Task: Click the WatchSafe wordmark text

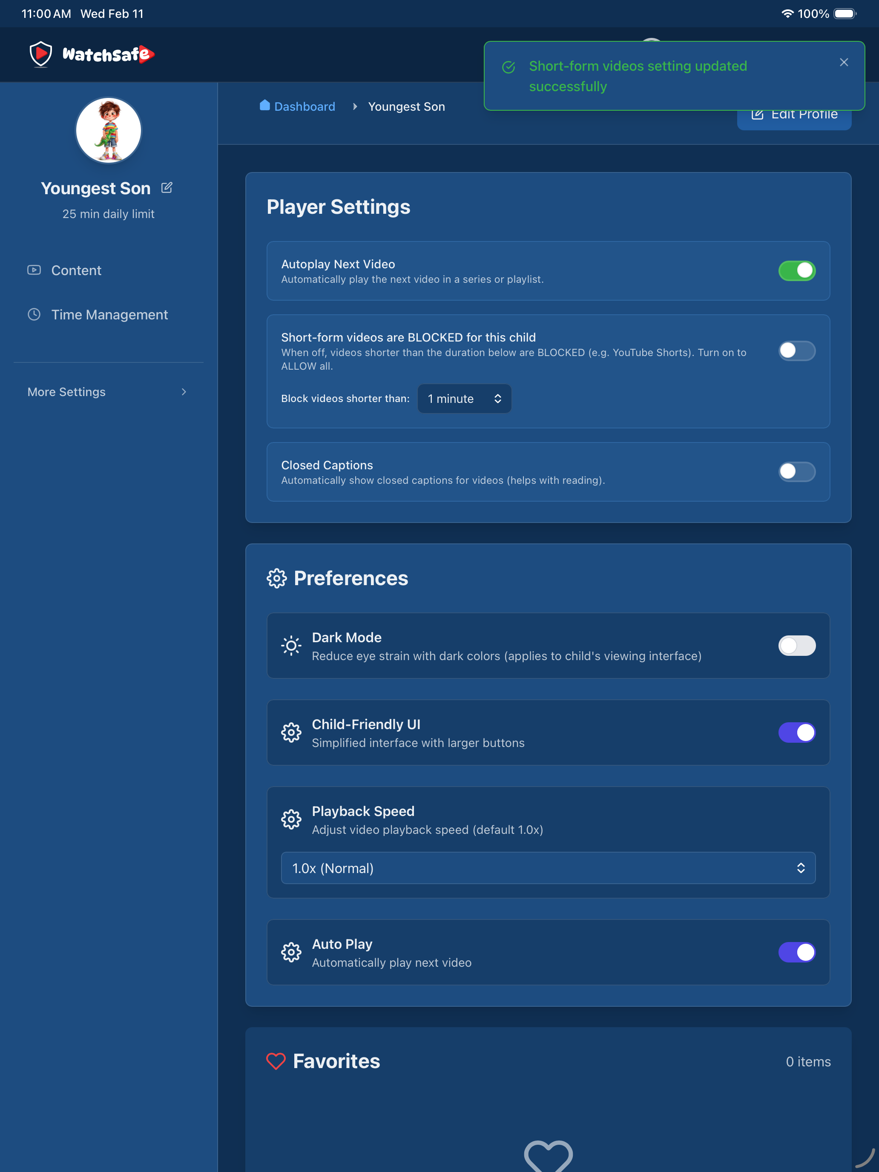Action: point(108,54)
